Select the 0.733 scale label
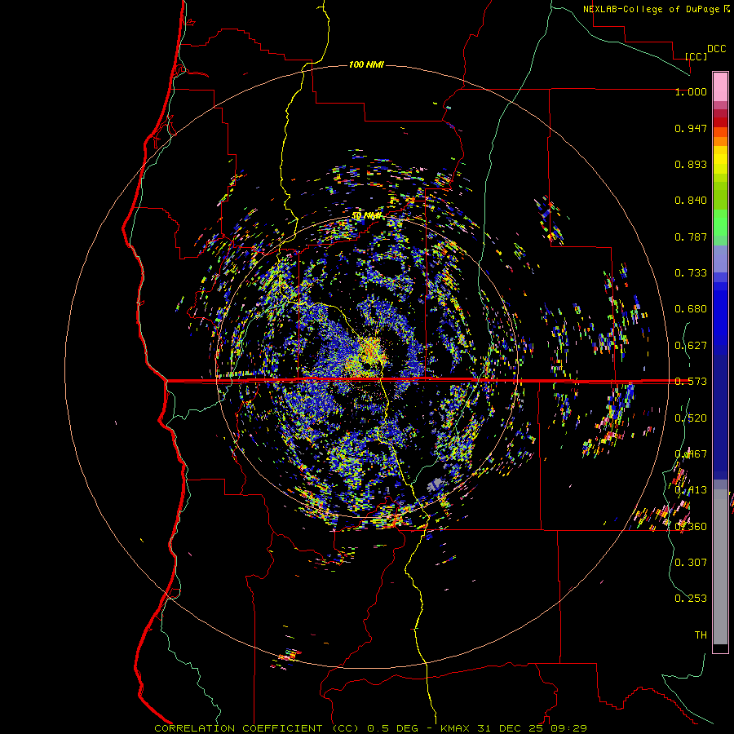 point(691,273)
